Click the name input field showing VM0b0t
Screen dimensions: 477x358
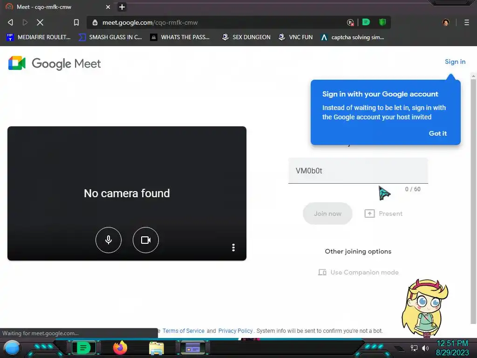[358, 171]
